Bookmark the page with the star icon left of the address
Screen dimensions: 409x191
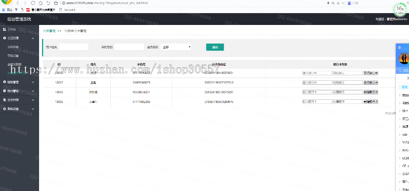[x=56, y=3]
